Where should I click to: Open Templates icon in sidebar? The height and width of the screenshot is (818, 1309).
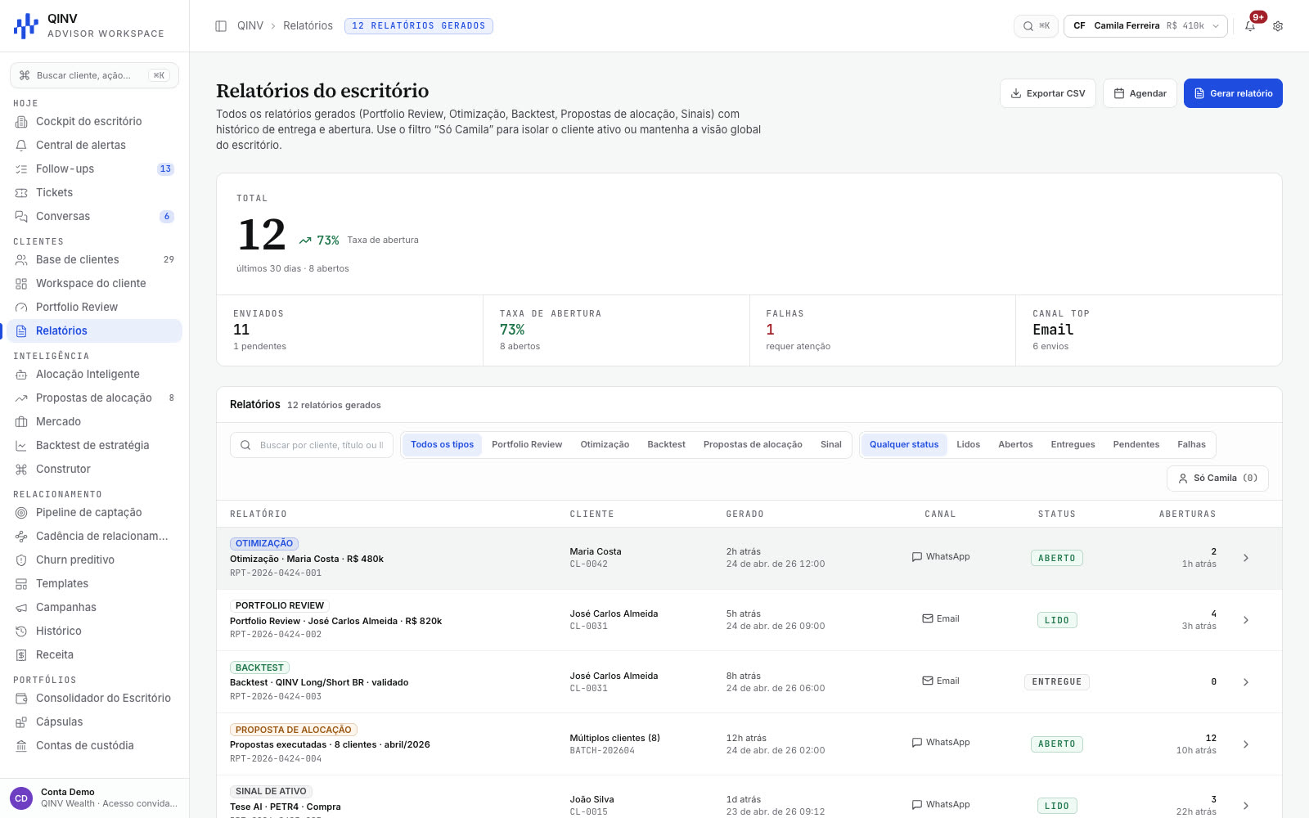coord(21,584)
